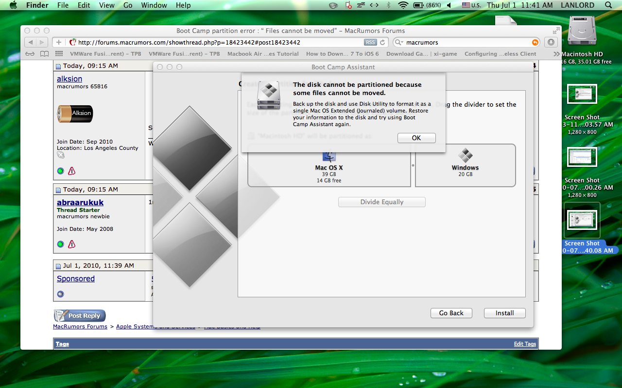
Task: Click the partition divider handle dot
Action: click(x=413, y=165)
